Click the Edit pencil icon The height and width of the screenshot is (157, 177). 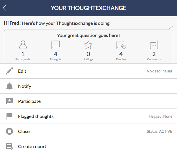pos(9,71)
